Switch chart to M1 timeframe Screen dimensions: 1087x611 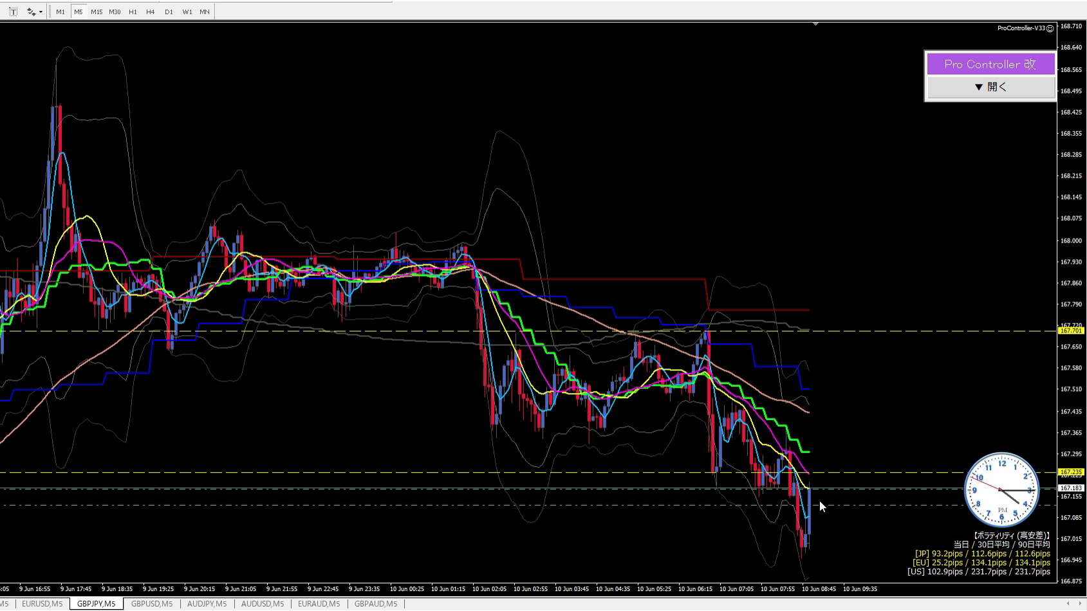[60, 12]
